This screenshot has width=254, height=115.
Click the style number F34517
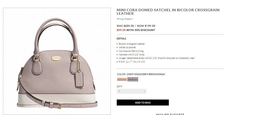[x=125, y=19]
